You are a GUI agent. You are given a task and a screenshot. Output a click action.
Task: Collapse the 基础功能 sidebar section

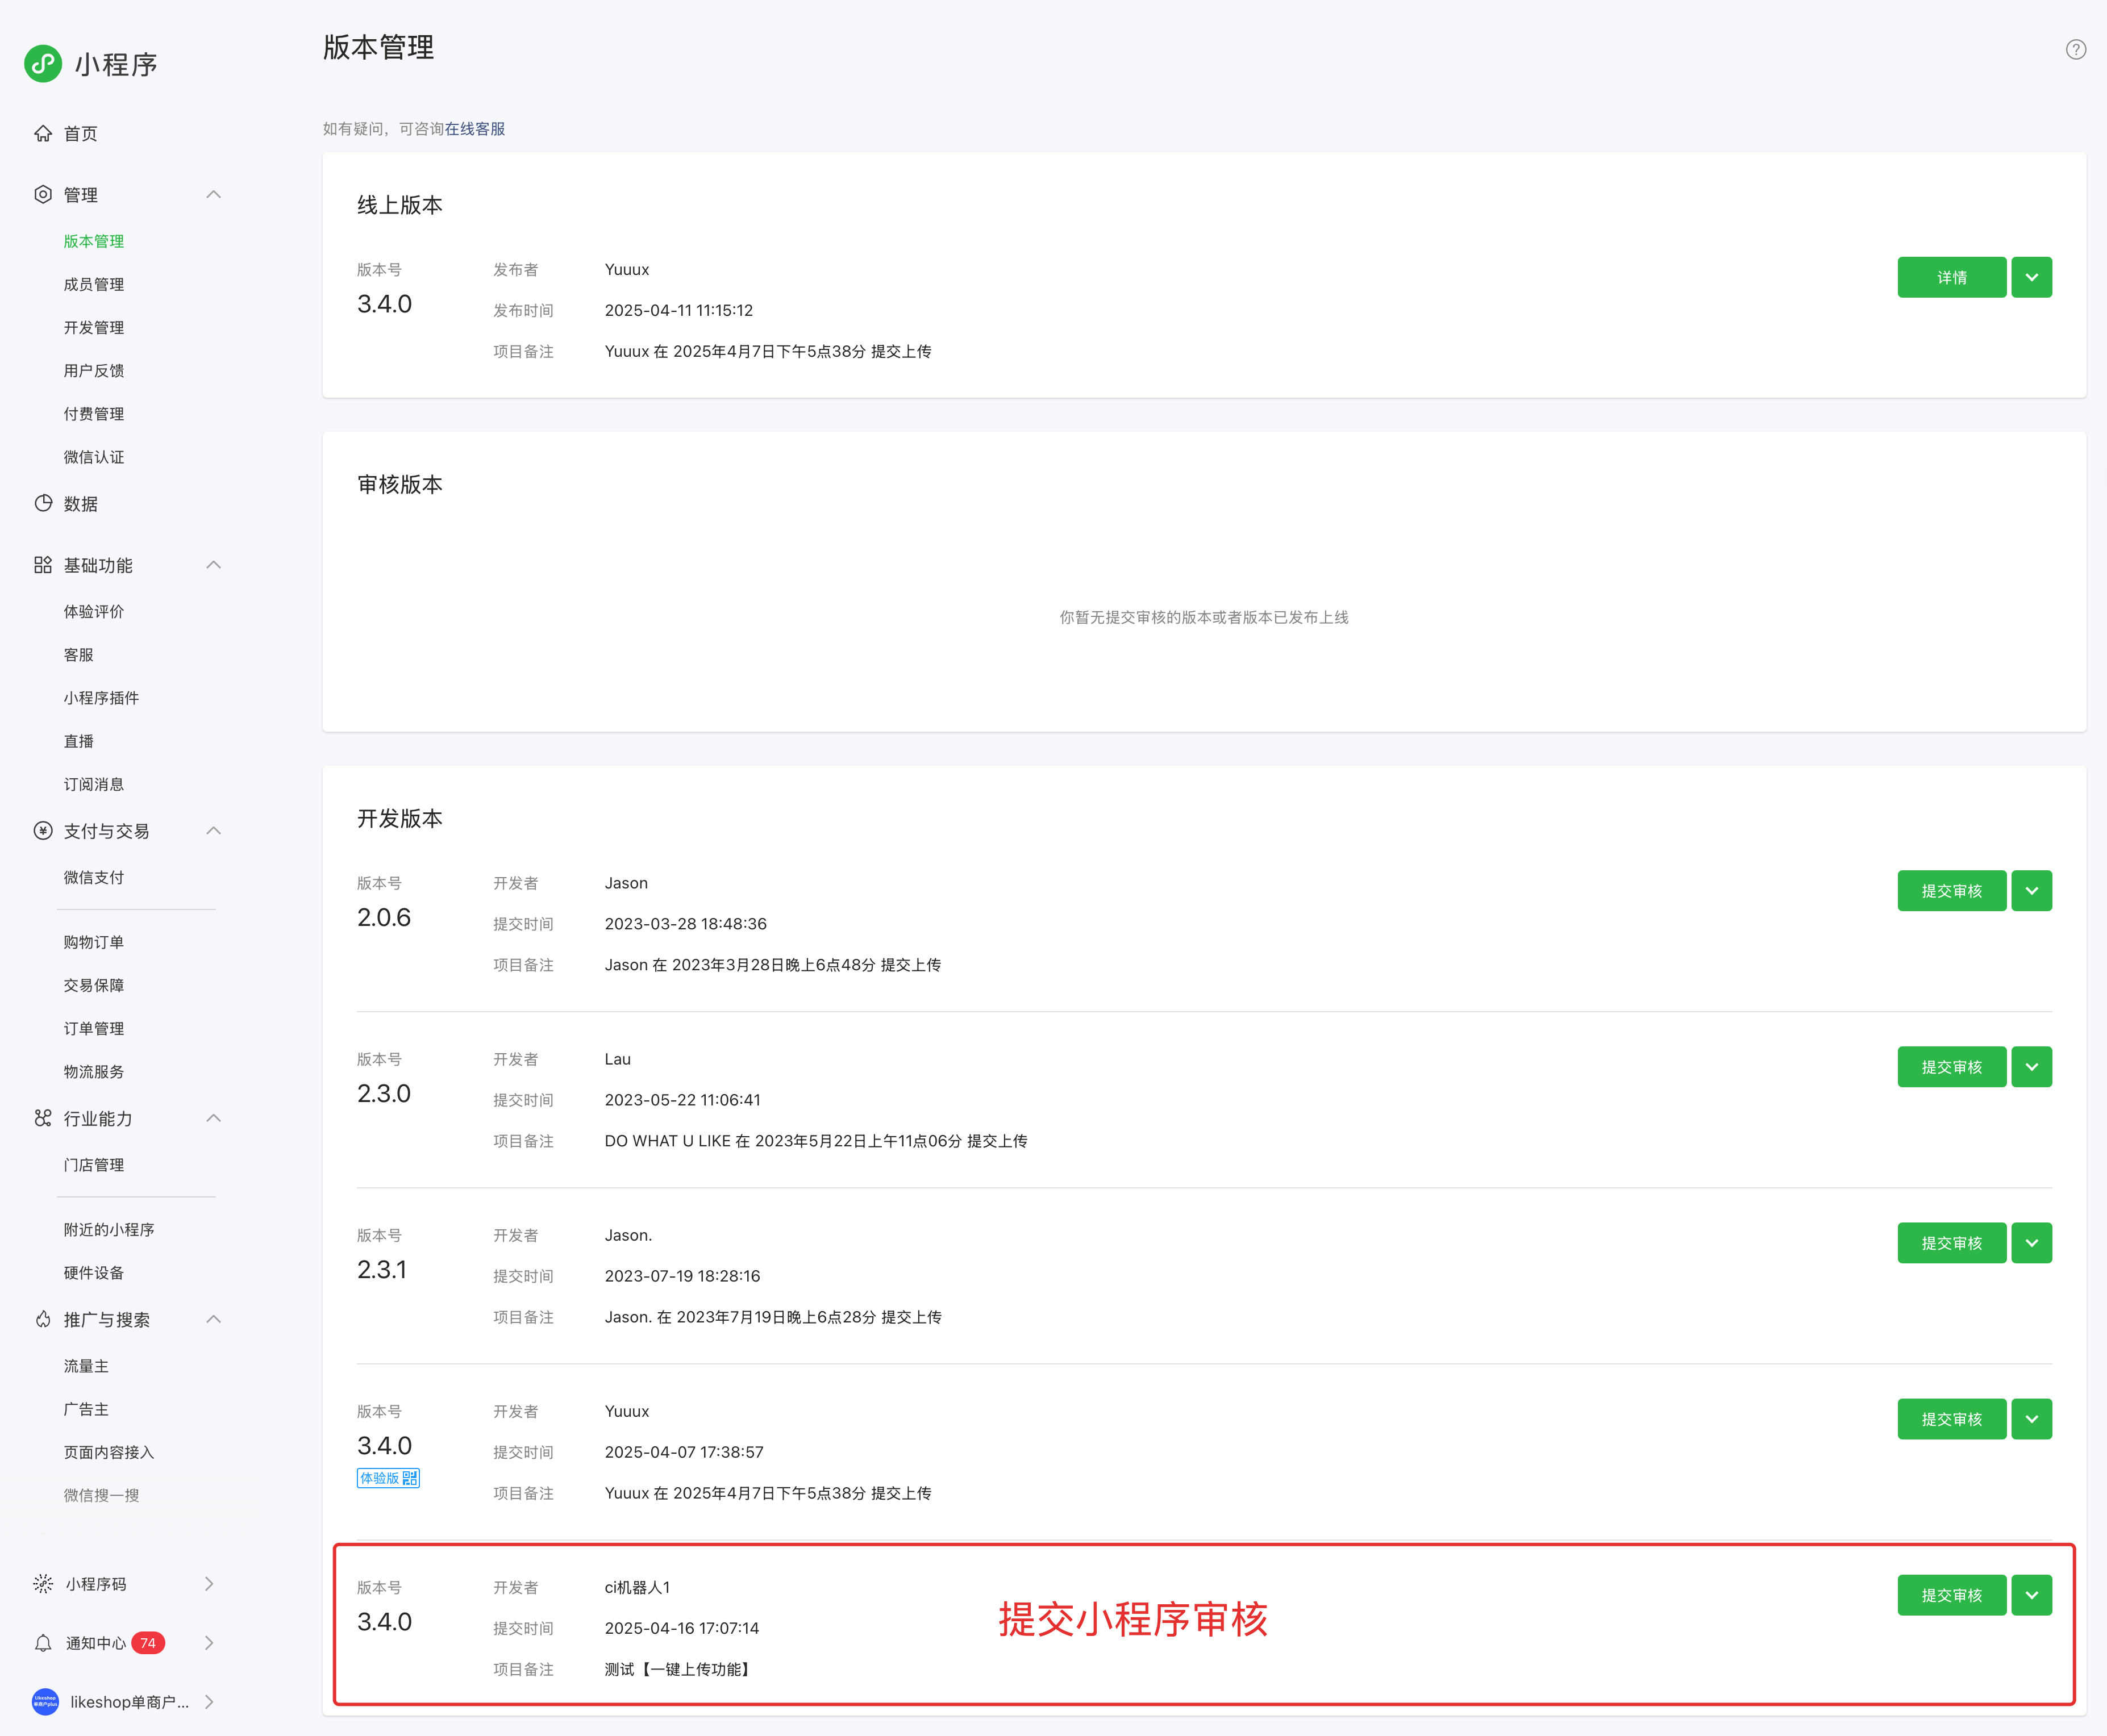point(213,565)
